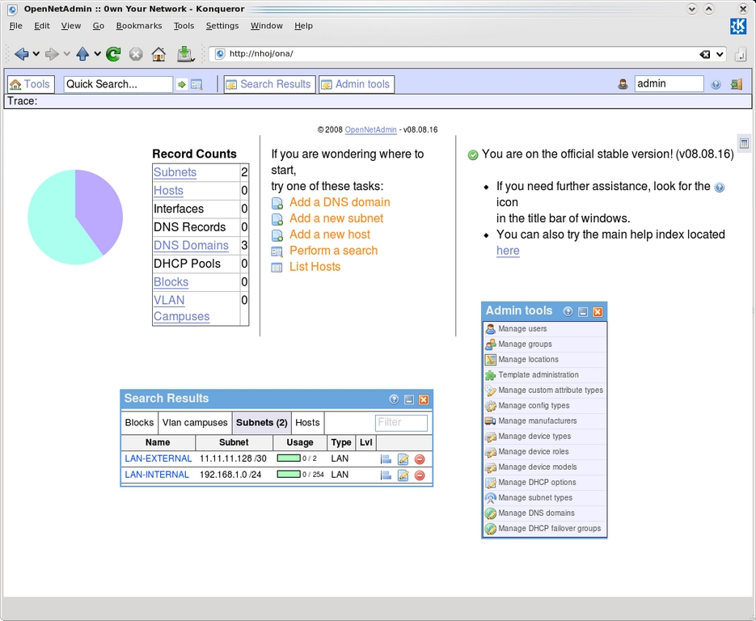Click the LAN-EXTERNAL usage bar
Image resolution: width=756 pixels, height=621 pixels.
pyautogui.click(x=289, y=458)
